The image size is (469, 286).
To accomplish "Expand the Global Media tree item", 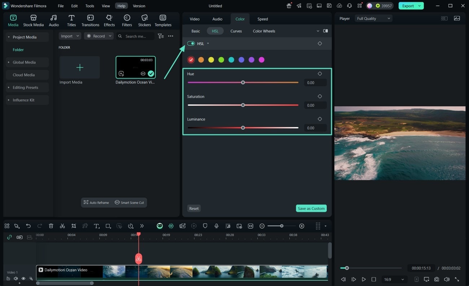I will [9, 62].
